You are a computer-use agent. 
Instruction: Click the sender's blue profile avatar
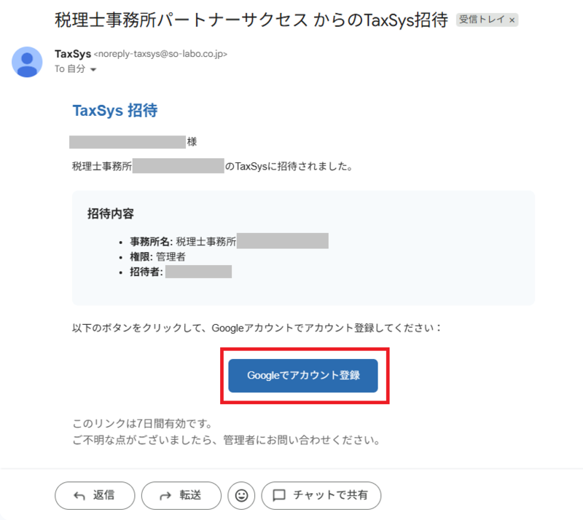(27, 62)
